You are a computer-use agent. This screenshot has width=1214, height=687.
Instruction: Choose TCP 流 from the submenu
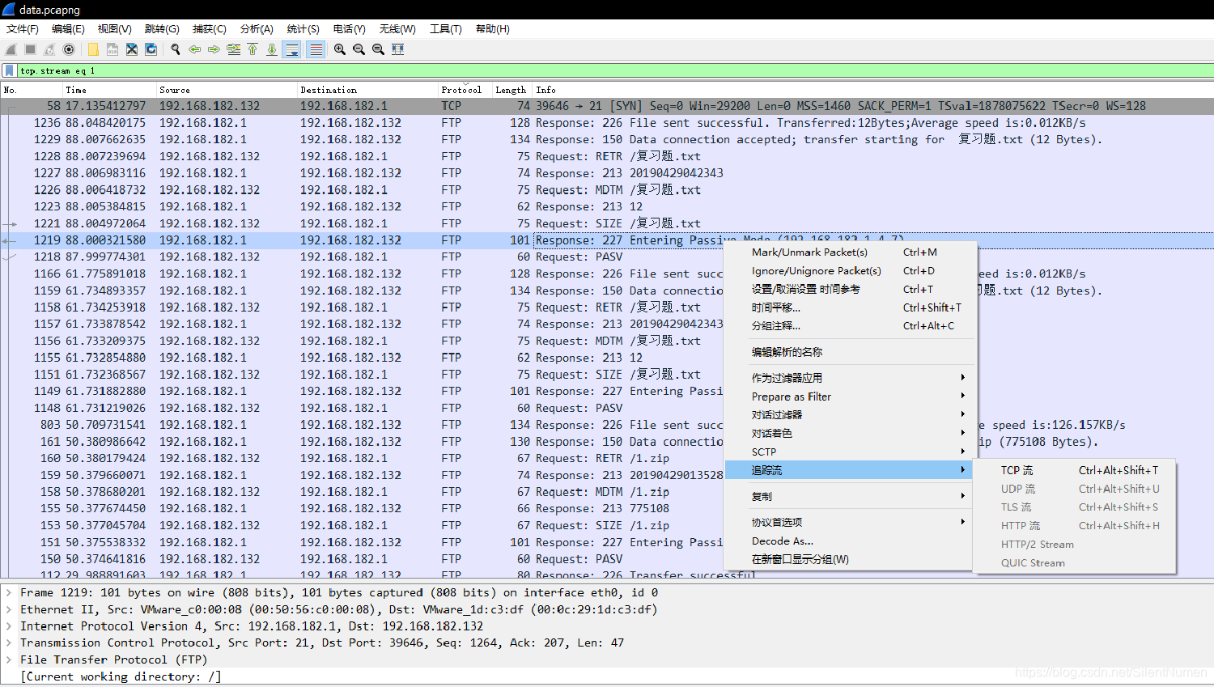point(1075,471)
